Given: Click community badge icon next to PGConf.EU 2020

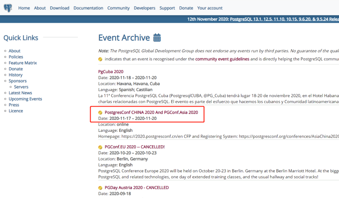Looking at the screenshot, I should pyautogui.click(x=100, y=147).
